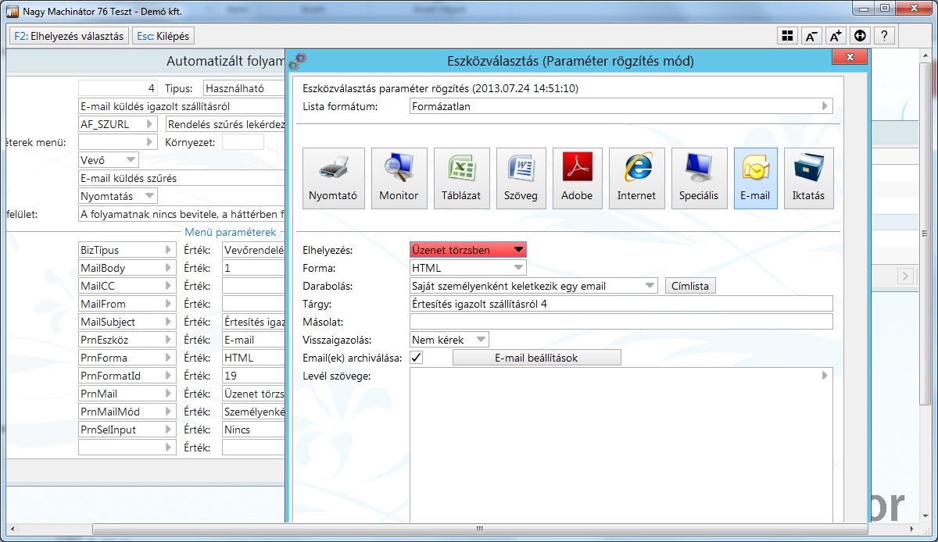The width and height of the screenshot is (938, 542).
Task: Click the horizontal scrollbar thumb at bottom
Action: [478, 530]
